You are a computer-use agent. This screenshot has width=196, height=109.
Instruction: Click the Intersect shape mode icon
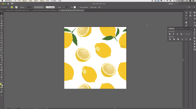(178, 34)
